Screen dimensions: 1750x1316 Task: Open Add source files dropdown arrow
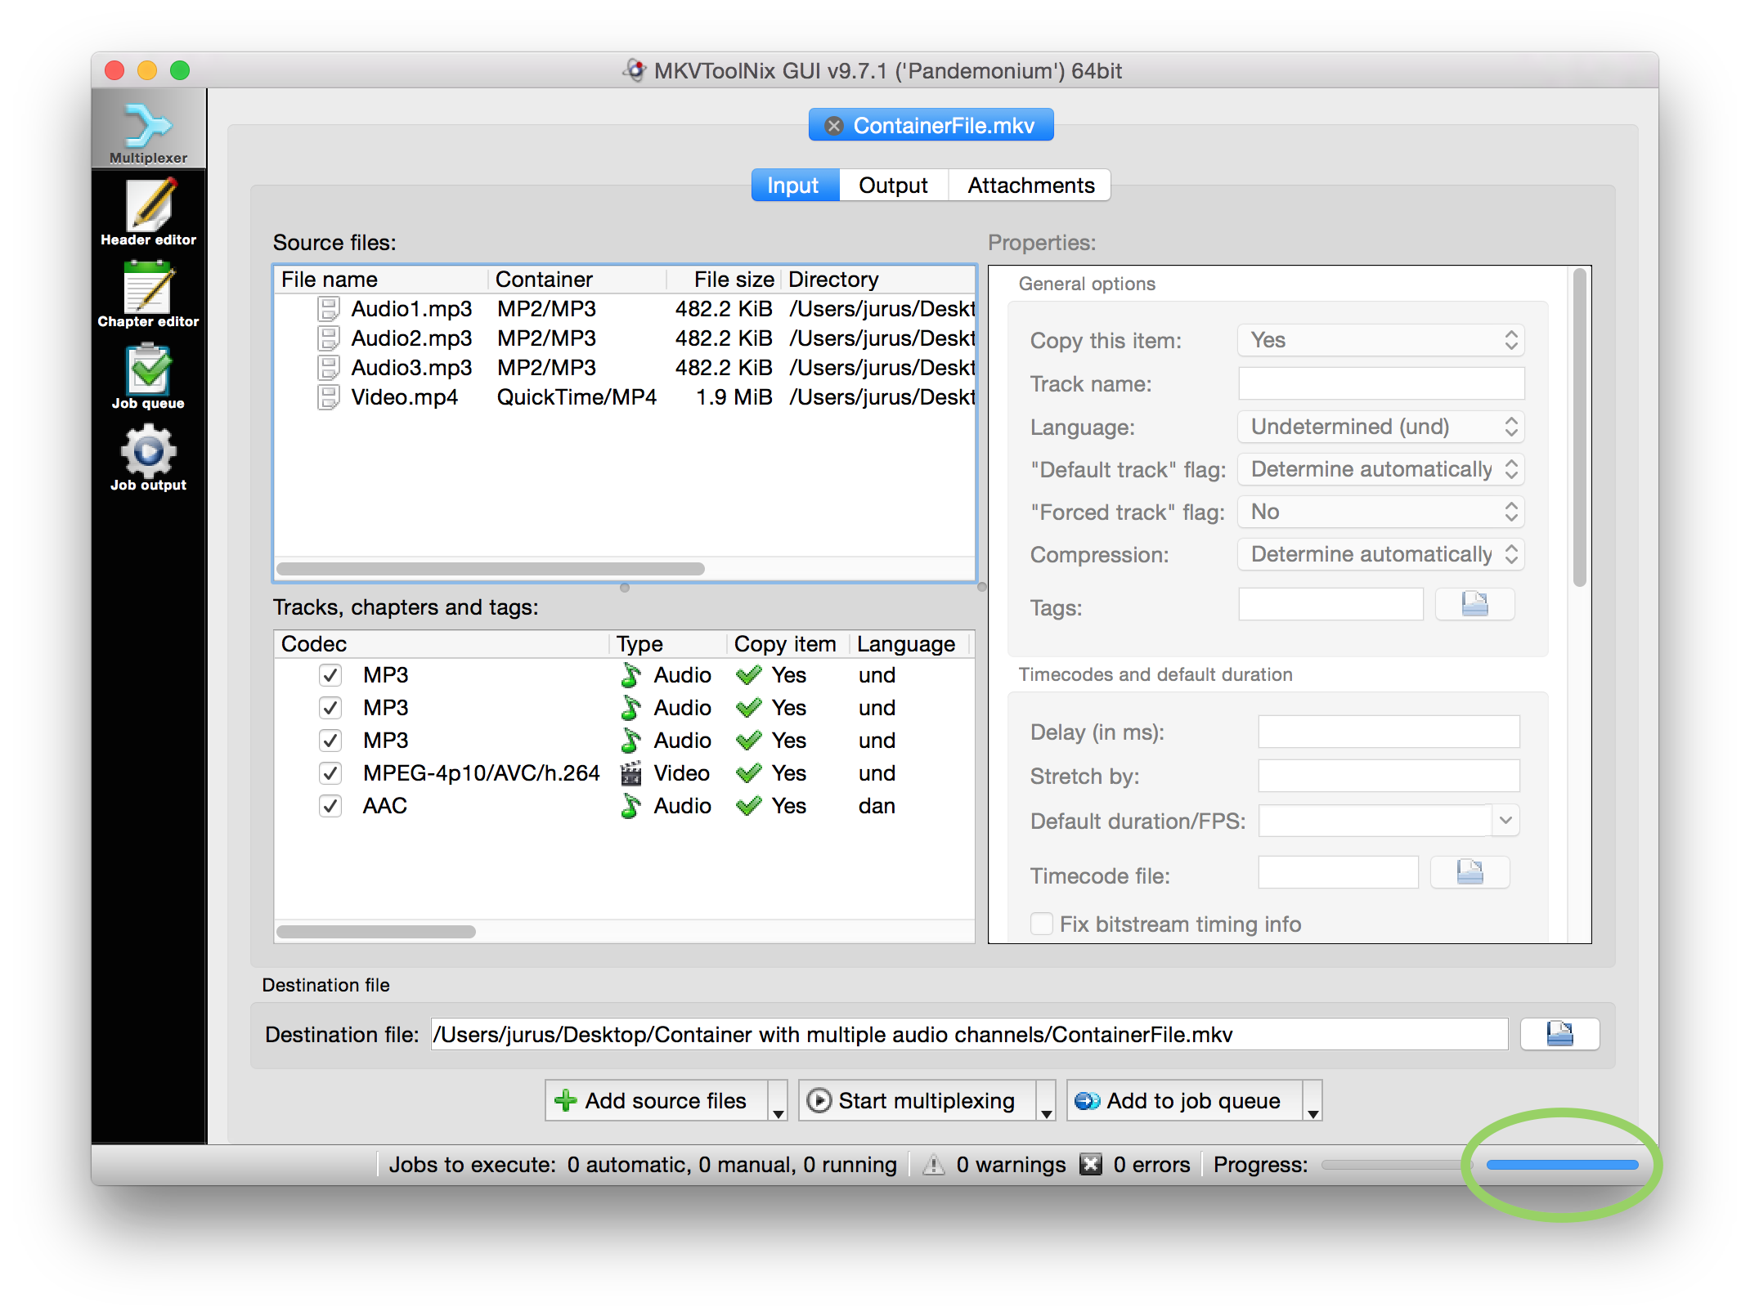point(778,1101)
